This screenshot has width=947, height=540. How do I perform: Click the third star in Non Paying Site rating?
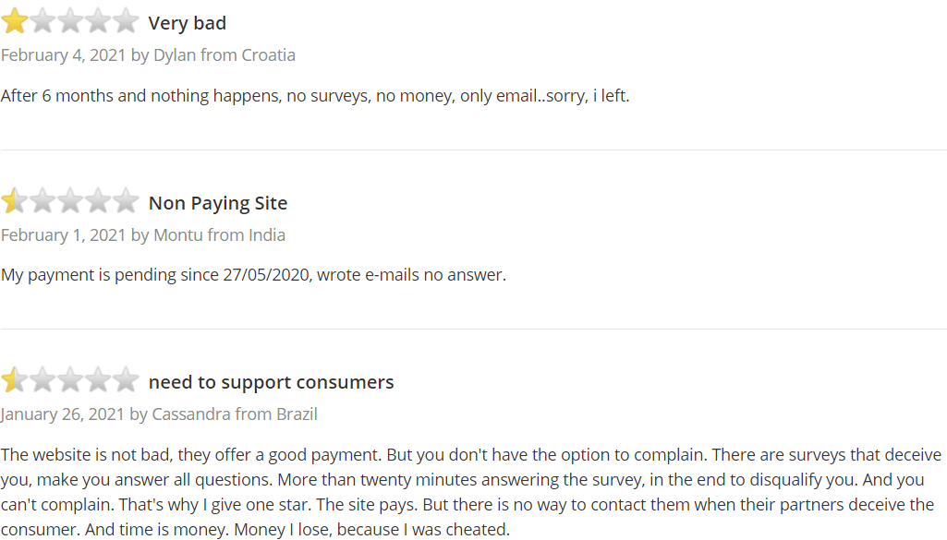(x=70, y=201)
